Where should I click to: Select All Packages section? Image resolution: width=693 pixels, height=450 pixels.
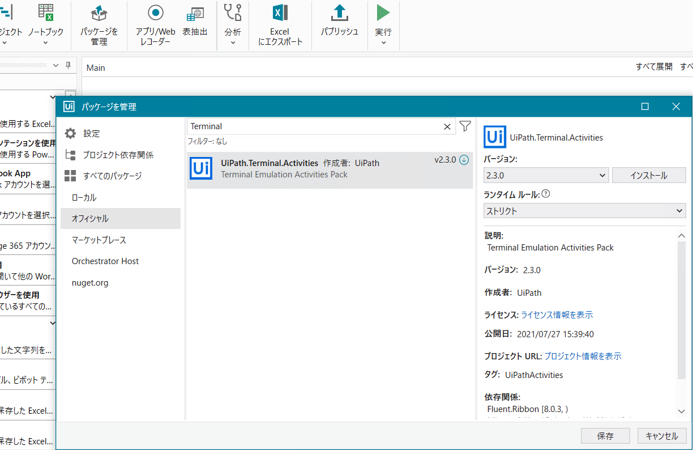pos(121,176)
